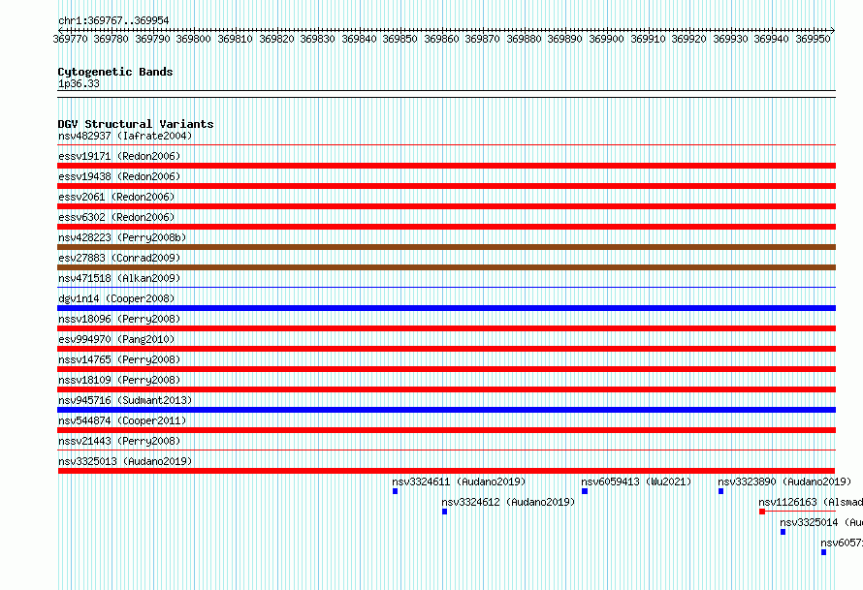Select red bar under essv6302
Image resolution: width=863 pixels, height=590 pixels.
point(446,227)
